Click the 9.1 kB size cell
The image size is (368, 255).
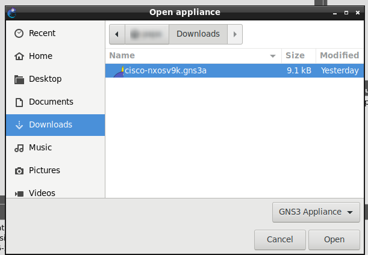[299, 70]
